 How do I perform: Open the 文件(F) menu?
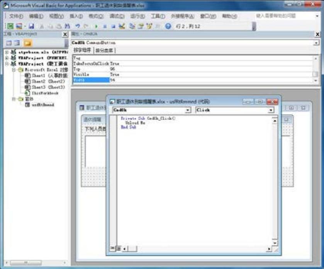pyautogui.click(x=16, y=16)
